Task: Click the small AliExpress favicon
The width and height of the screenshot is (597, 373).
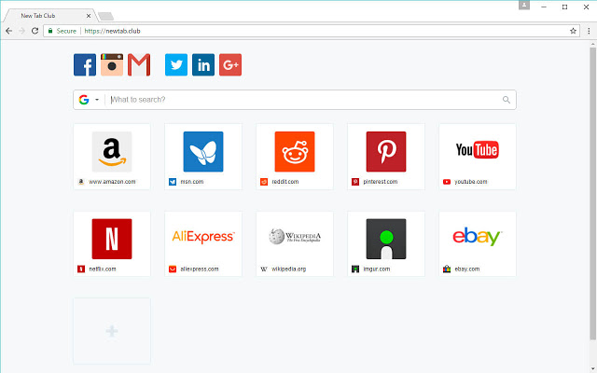Action: click(x=173, y=269)
